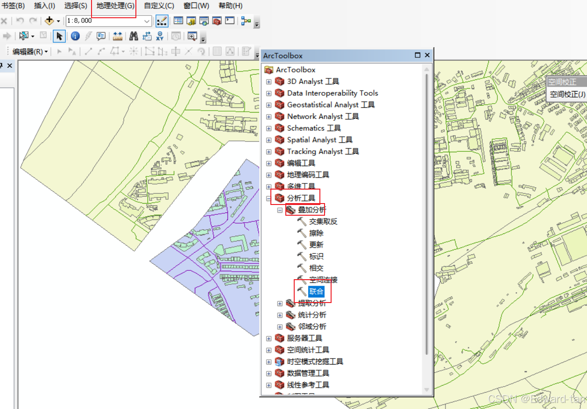Open the map scale 1:8,000 dropdown
The width and height of the screenshot is (587, 409).
tap(147, 21)
